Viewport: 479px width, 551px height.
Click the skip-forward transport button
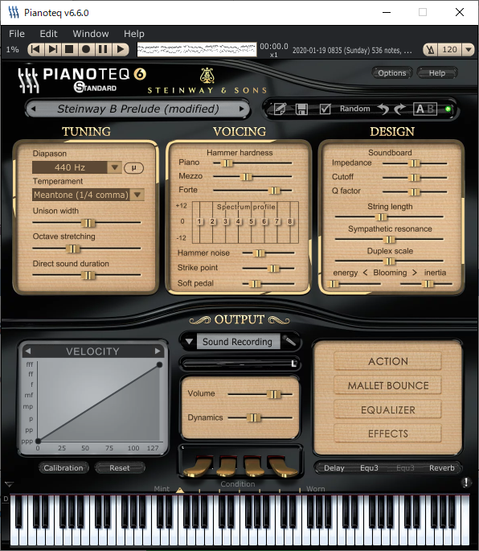tap(53, 50)
